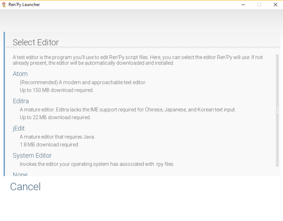Image resolution: width=283 pixels, height=221 pixels.
Task: Click the "Invokes the editor your operating system" text
Action: pos(97,164)
